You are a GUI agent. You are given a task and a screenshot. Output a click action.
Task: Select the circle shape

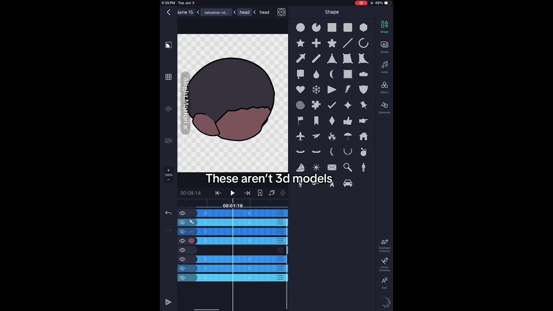300,28
